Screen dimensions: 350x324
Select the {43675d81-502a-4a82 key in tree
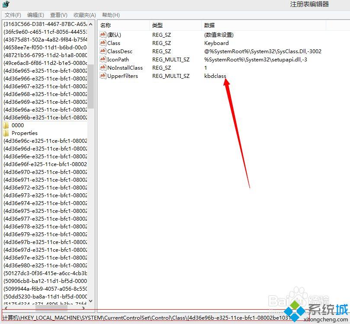pos(45,40)
